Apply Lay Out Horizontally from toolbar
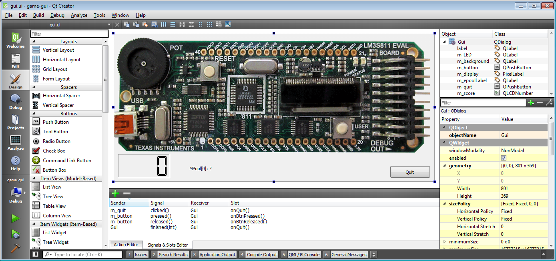The image size is (556, 261). pos(164,24)
